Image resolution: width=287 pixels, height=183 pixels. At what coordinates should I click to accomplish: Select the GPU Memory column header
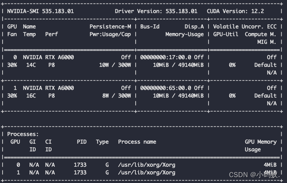(261, 142)
